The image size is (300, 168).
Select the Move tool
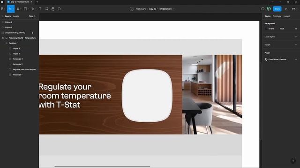click(x=10, y=9)
